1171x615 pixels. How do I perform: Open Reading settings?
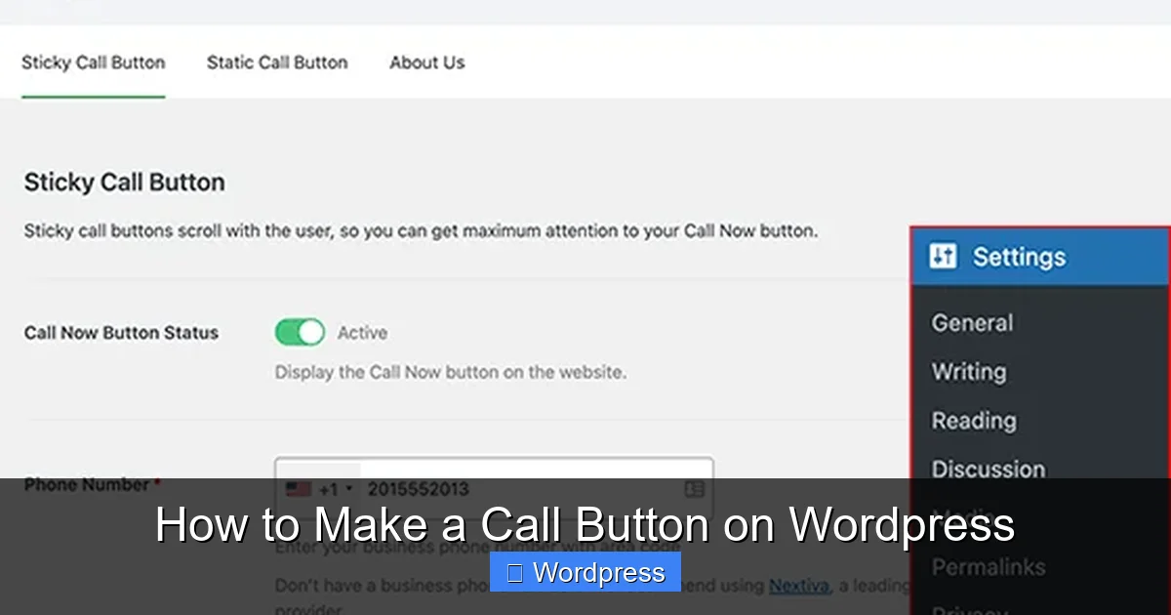point(973,421)
